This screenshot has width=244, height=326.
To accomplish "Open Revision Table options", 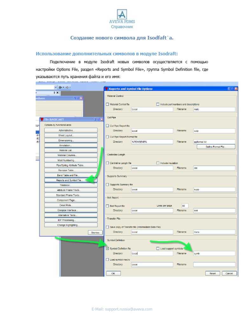I will [71, 170].
